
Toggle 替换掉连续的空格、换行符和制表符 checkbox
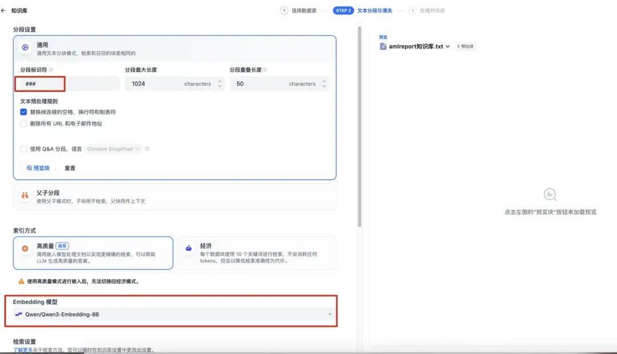[23, 112]
